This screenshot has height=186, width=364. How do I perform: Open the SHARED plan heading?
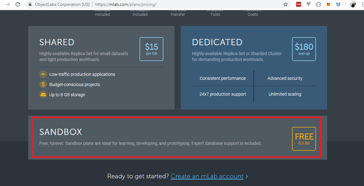[x=57, y=42]
